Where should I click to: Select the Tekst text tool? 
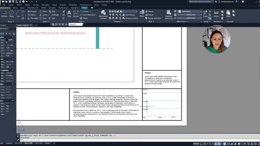(x=69, y=13)
